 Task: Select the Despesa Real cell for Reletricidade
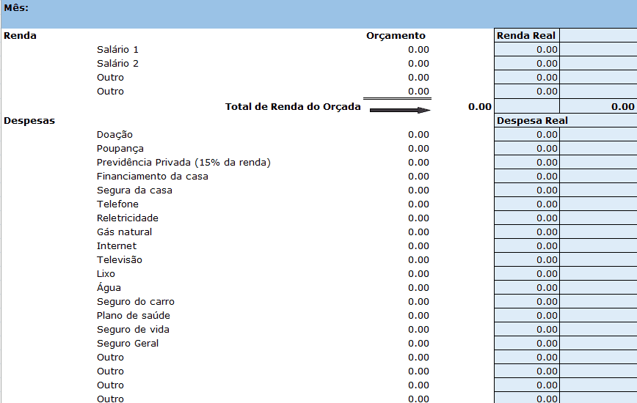(527, 218)
